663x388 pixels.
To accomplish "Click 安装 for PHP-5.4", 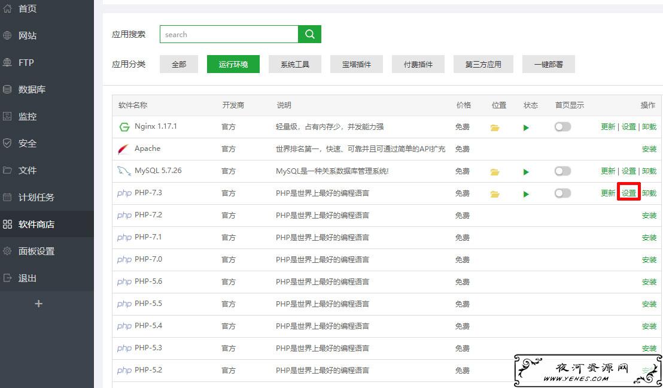I will (x=649, y=326).
